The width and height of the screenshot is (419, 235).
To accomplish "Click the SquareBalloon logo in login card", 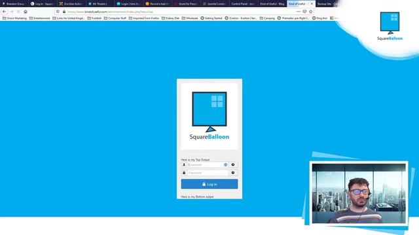I will pos(209,116).
